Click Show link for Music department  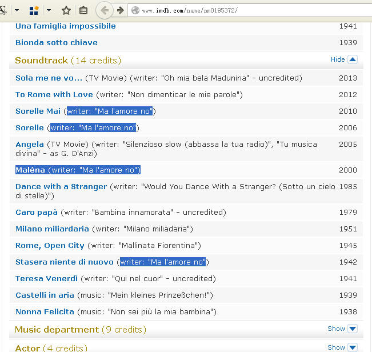tap(336, 329)
